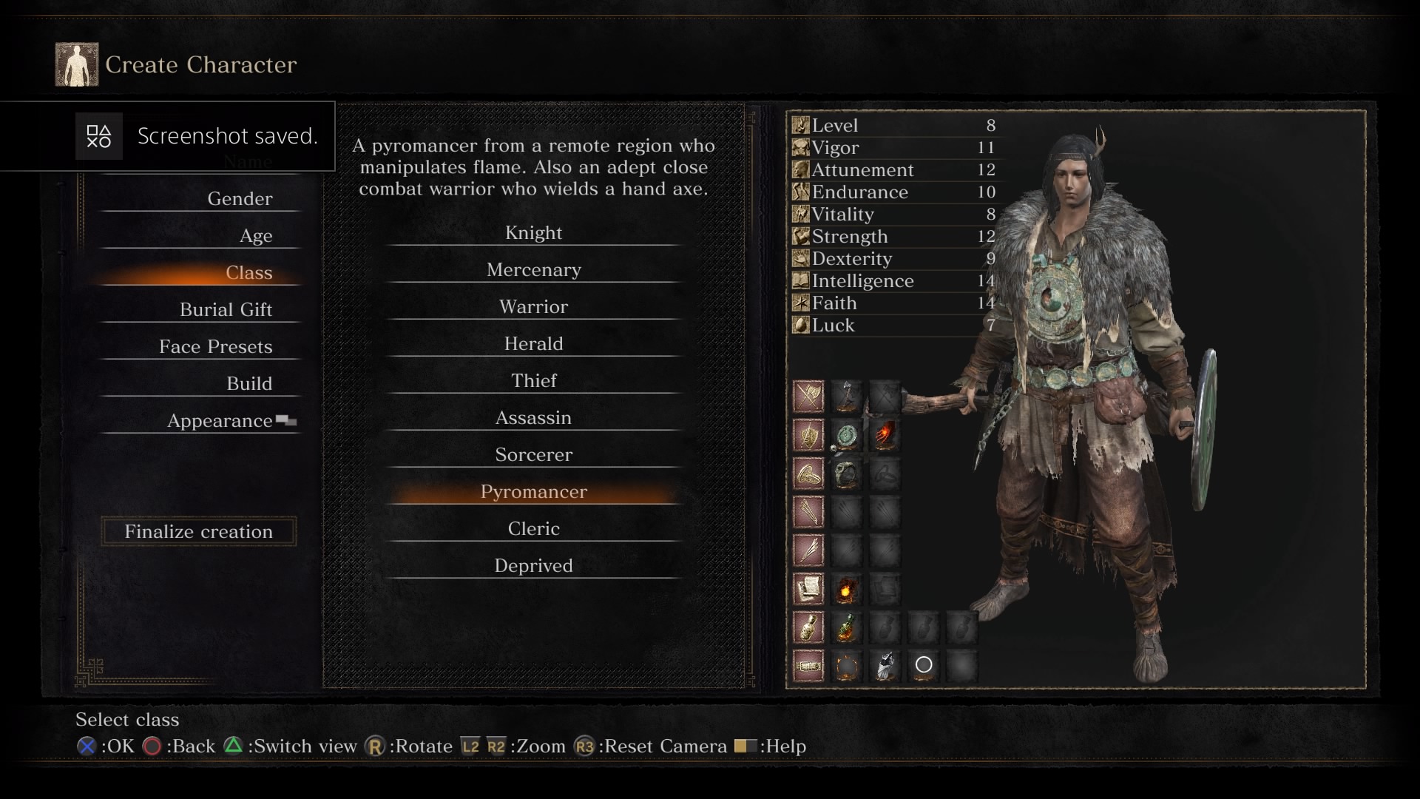
Task: Click the Intelligence stat row
Action: [x=894, y=281]
